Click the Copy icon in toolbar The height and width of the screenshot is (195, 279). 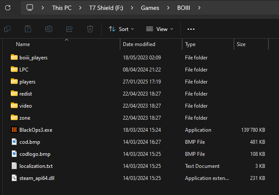(x=28, y=29)
